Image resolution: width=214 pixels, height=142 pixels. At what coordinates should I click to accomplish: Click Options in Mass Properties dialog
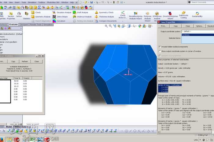pos(200,26)
